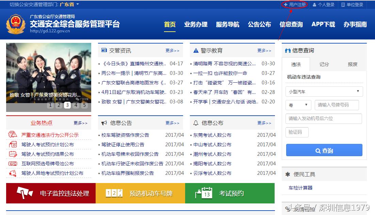Viewport: 375px width, 215px height.
Task: Click the 查询 search button
Action: pyautogui.click(x=324, y=150)
